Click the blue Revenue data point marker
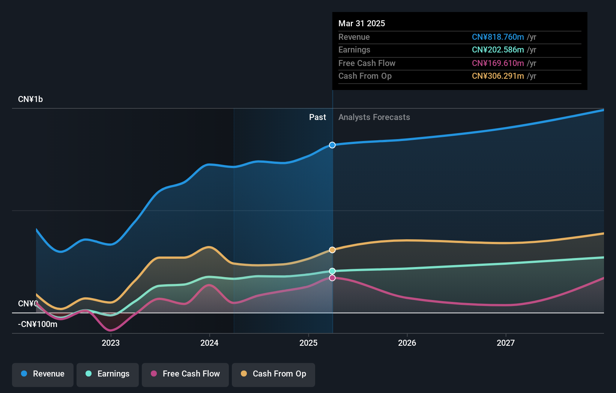Image resolution: width=616 pixels, height=393 pixels. click(x=332, y=145)
